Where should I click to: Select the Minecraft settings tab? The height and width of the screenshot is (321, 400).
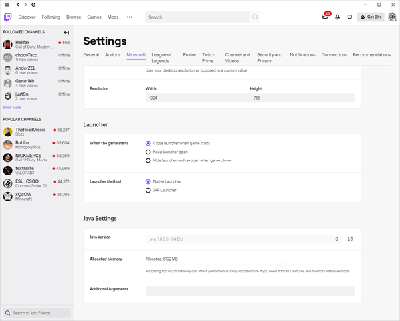point(136,55)
